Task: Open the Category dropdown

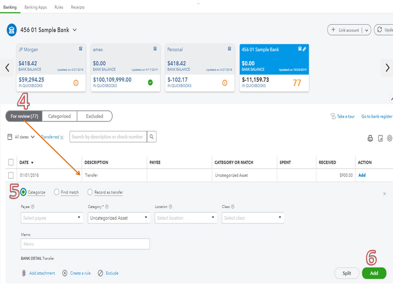Action: point(119,218)
